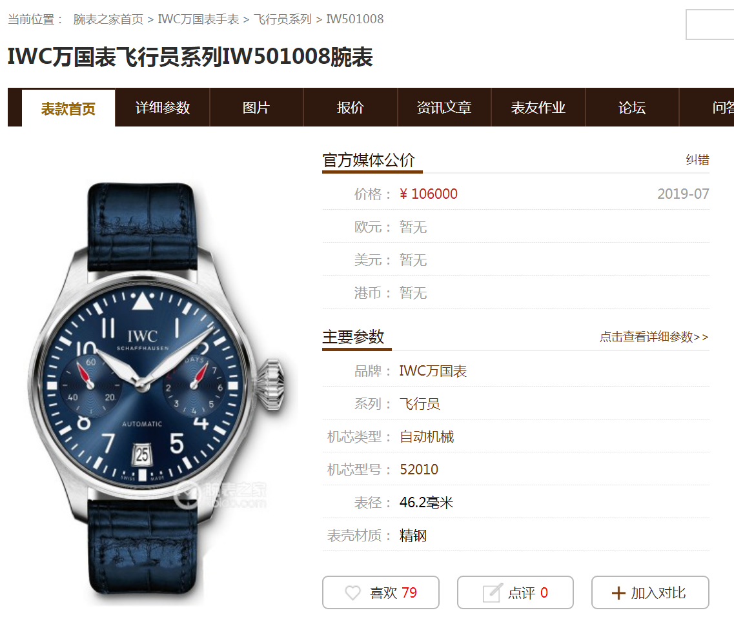Switch to the 图片 tab

click(256, 108)
